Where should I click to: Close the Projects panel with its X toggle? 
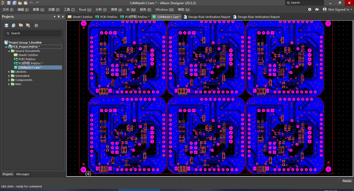pyautogui.click(x=62, y=16)
